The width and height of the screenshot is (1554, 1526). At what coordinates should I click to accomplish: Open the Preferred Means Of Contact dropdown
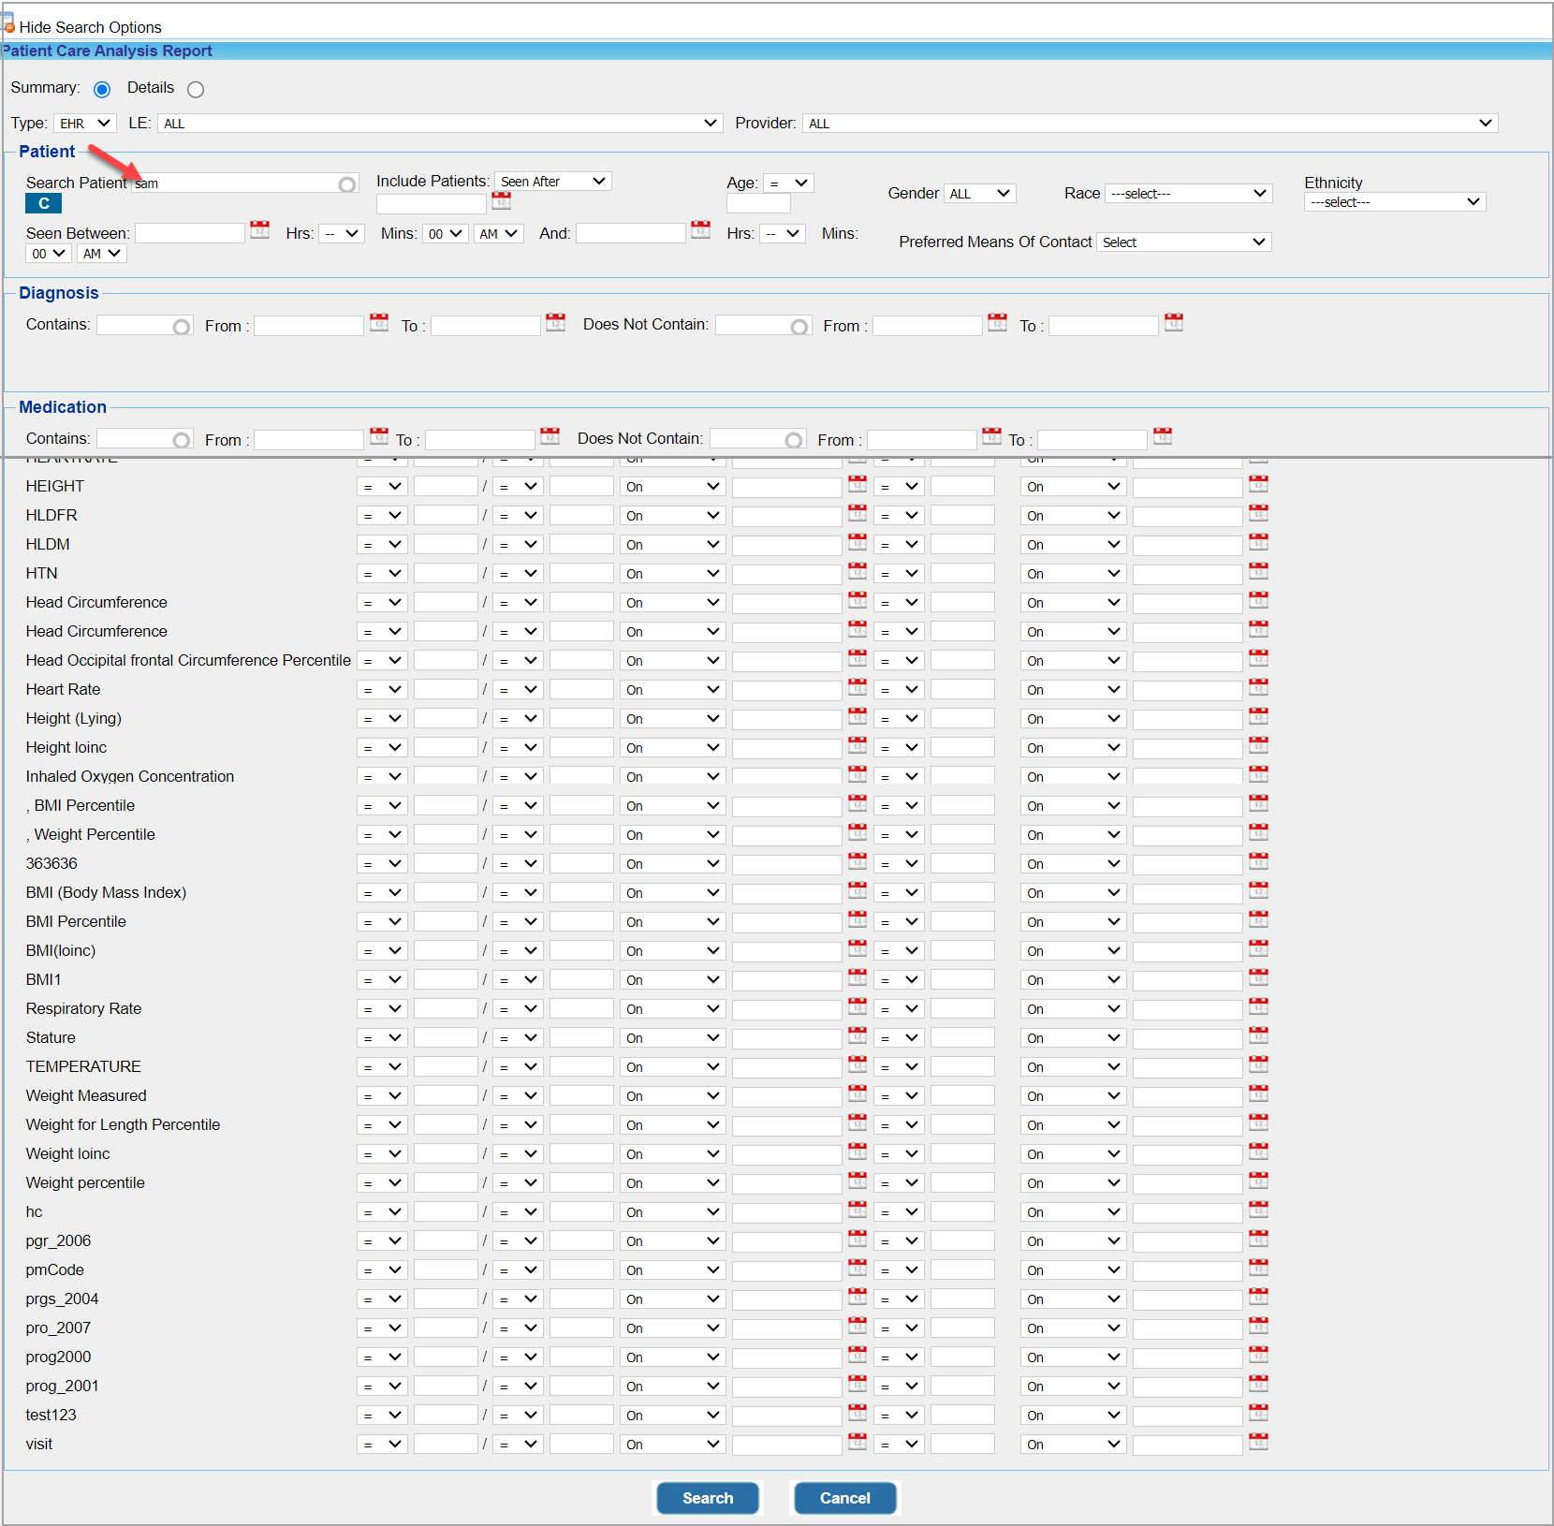(x=1183, y=242)
